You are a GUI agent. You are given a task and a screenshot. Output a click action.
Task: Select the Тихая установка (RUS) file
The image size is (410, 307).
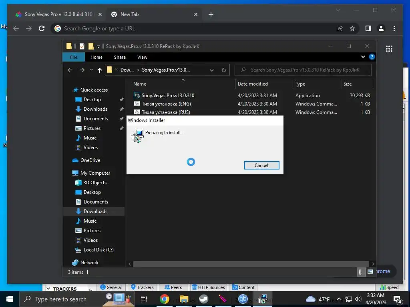point(166,112)
